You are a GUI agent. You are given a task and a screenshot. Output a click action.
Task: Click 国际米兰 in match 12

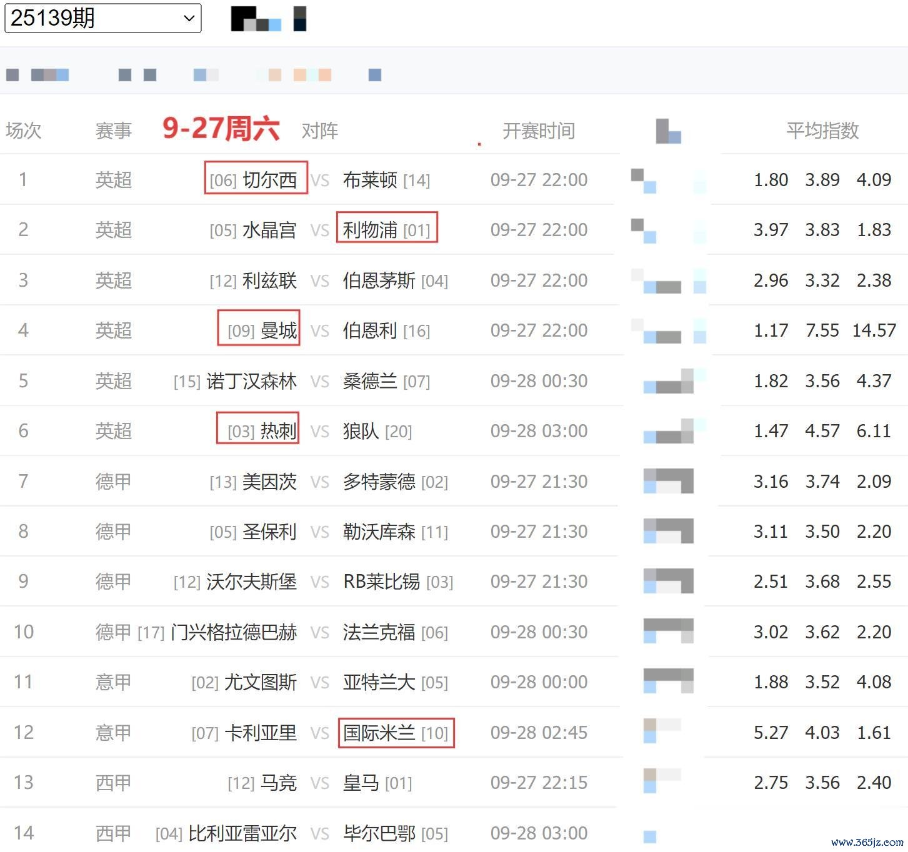click(x=379, y=733)
